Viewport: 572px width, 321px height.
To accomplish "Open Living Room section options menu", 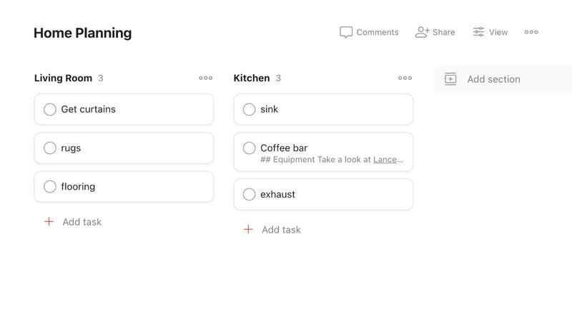I will 206,78.
